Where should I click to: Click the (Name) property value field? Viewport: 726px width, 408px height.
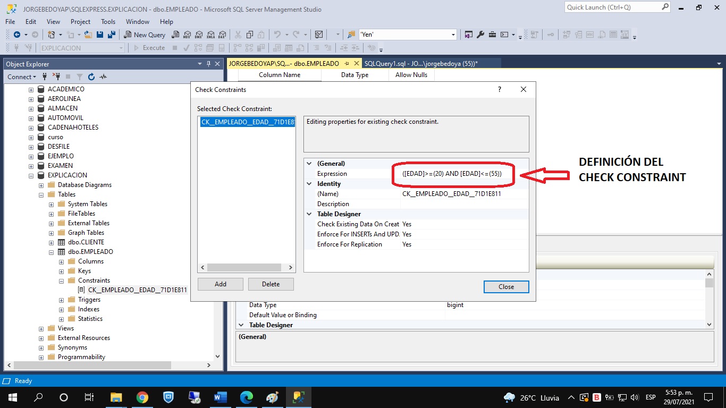tap(465, 194)
